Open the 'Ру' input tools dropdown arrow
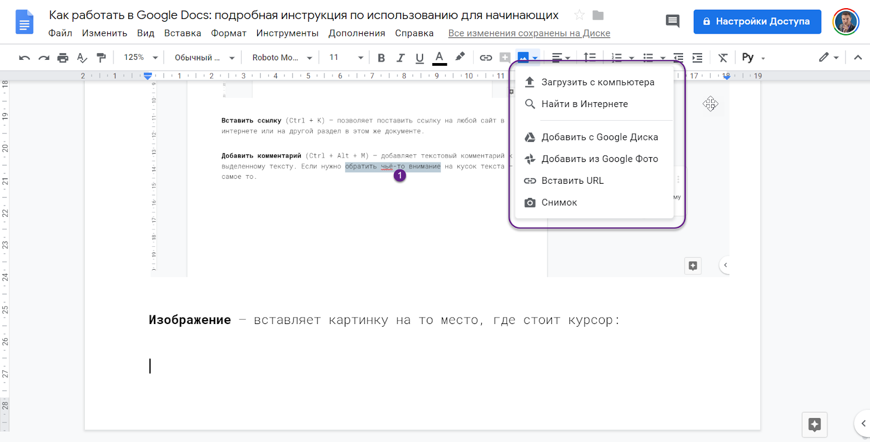The width and height of the screenshot is (870, 442). coord(763,58)
